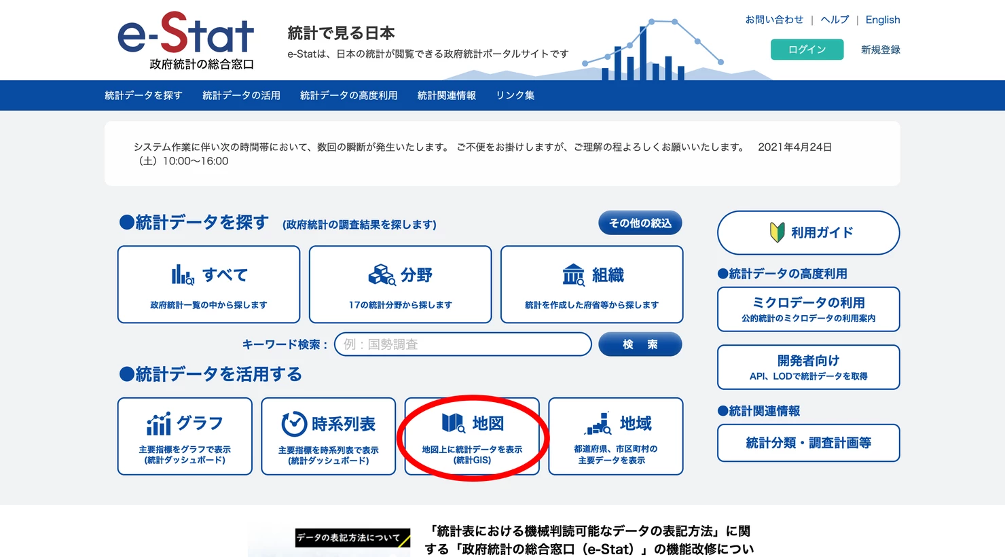Open 統計分類・調査計画等 button
The image size is (1005, 557).
click(x=809, y=443)
